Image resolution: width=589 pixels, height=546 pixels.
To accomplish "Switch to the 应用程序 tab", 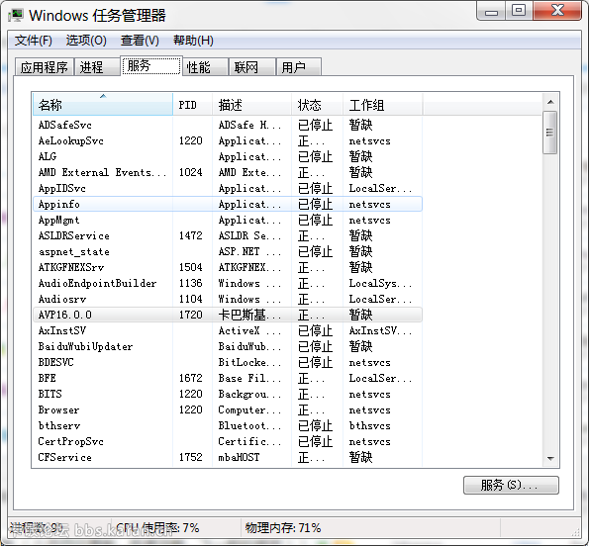I will tap(45, 67).
